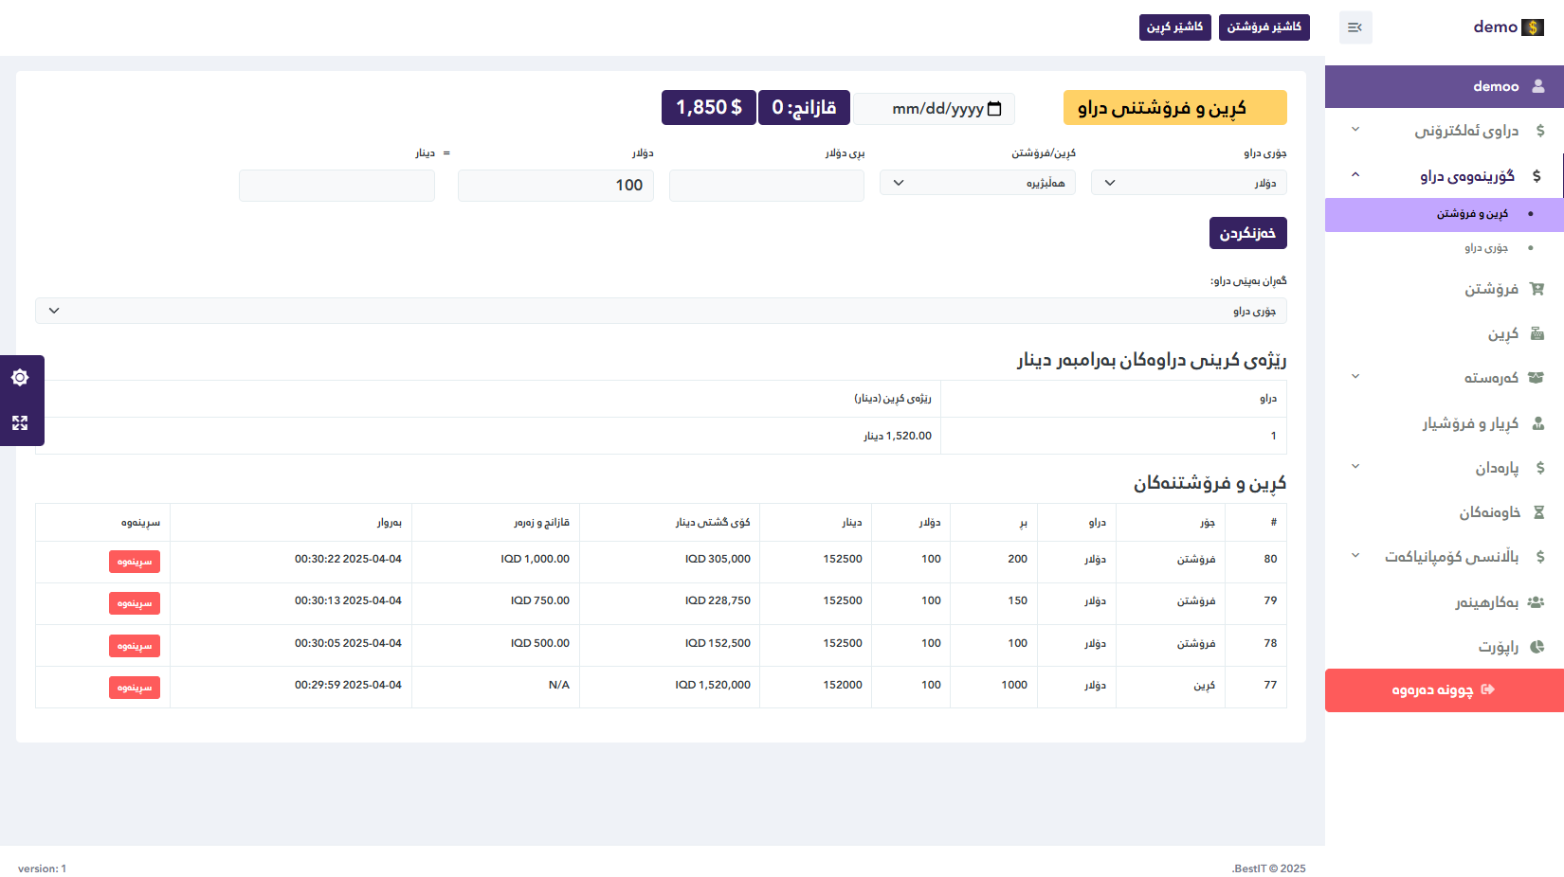Click the خەزنکردن save button
The height and width of the screenshot is (877, 1564).
[x=1247, y=233]
